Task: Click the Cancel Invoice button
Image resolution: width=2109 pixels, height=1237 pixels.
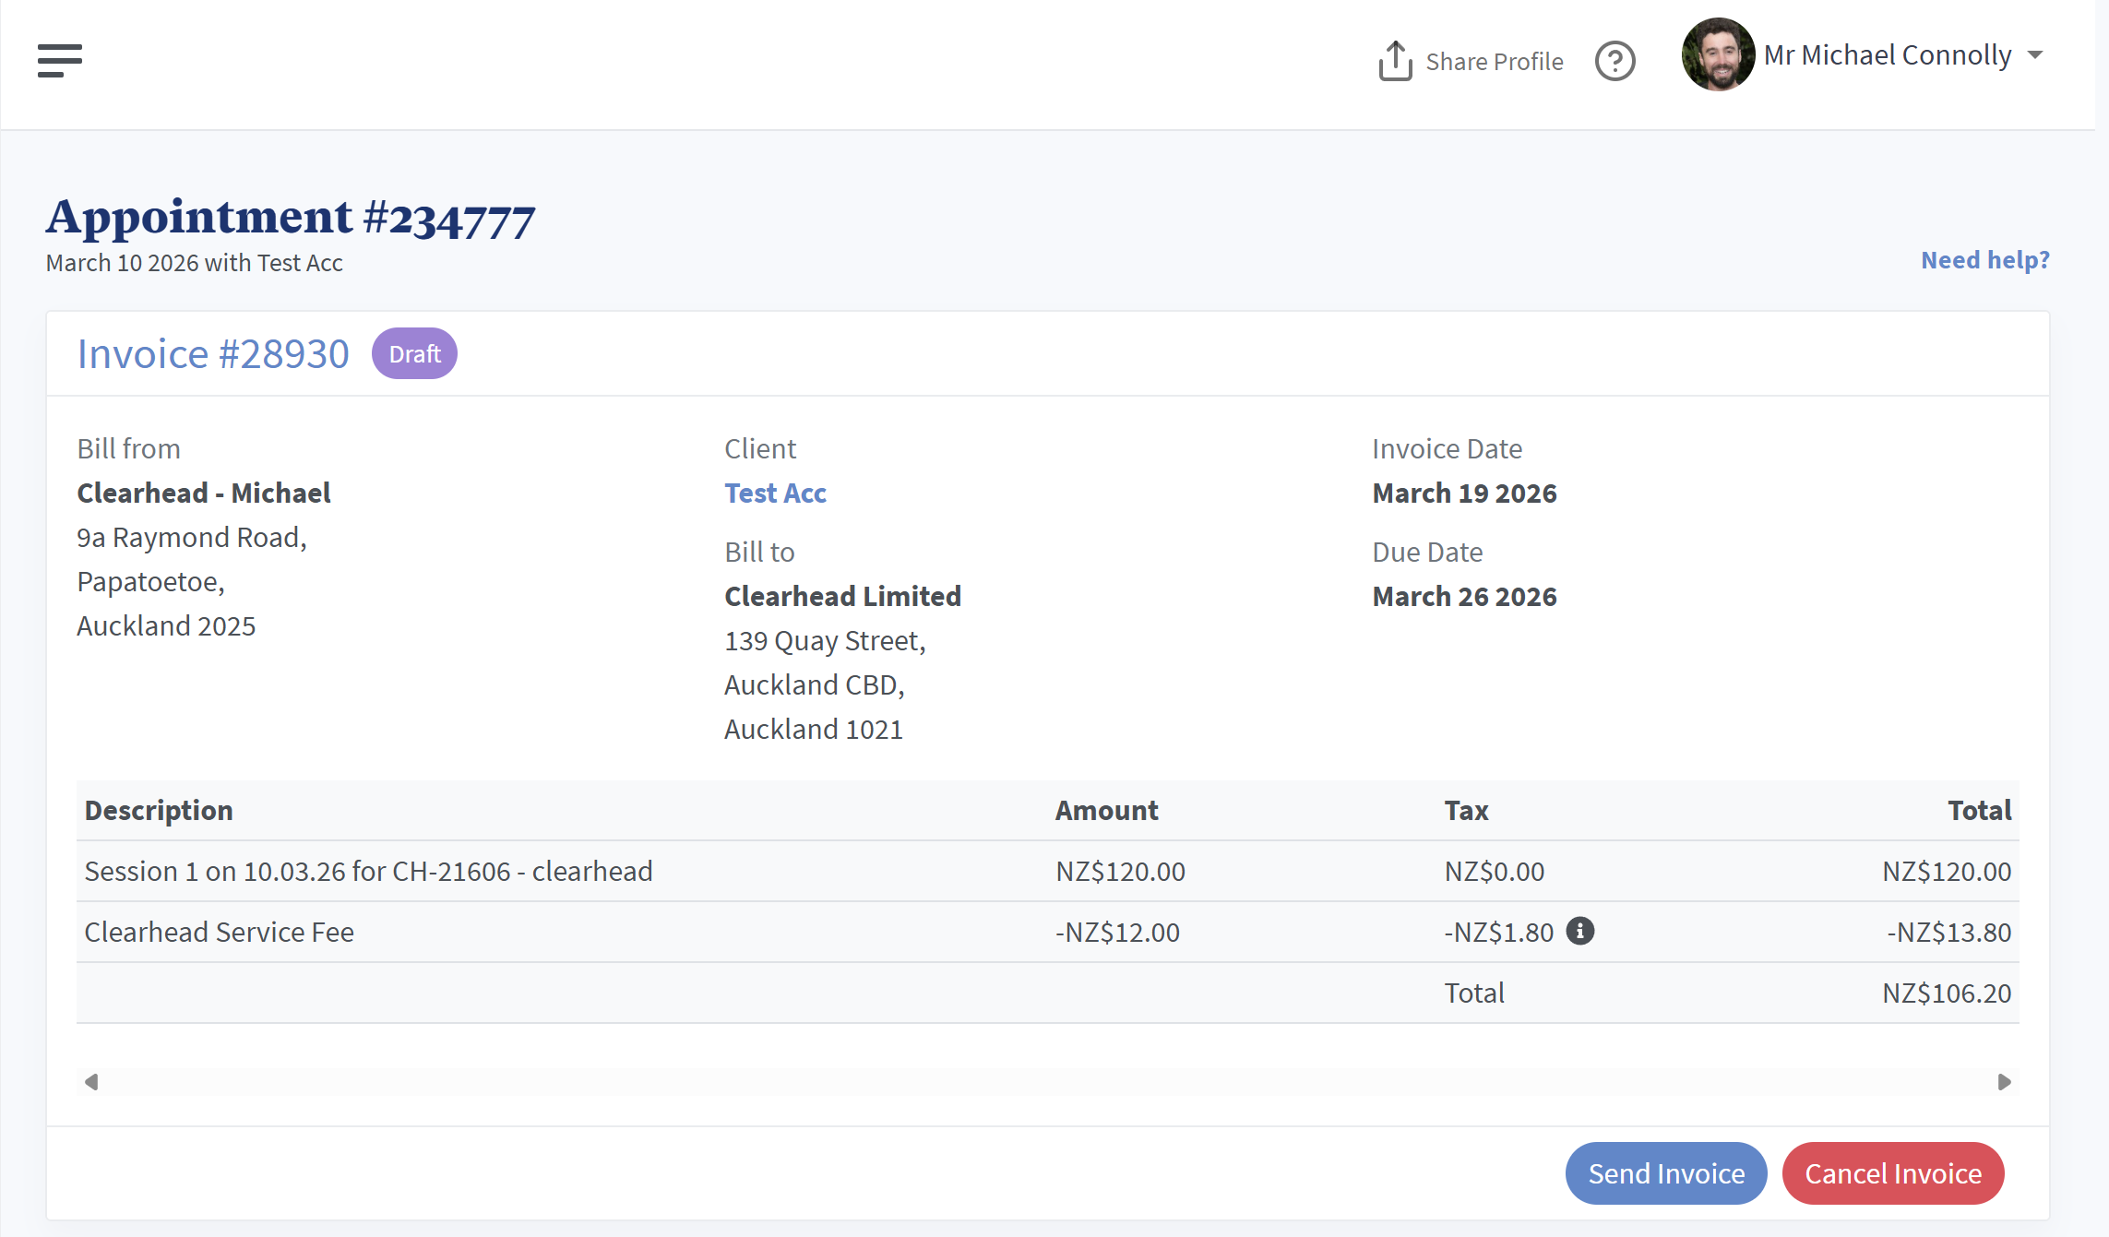Action: [x=1892, y=1173]
